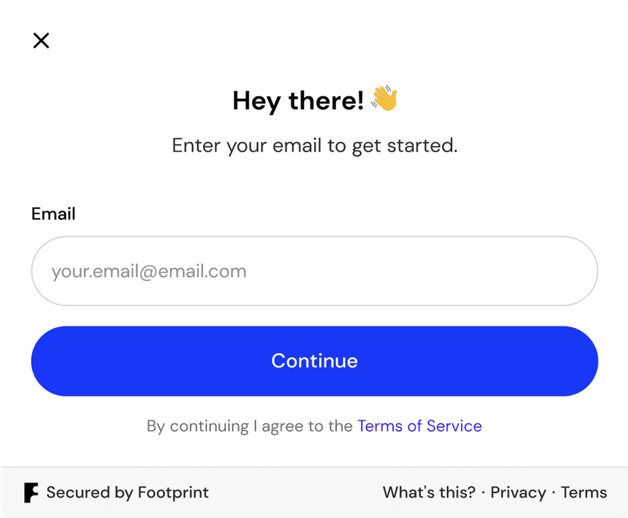
Task: Open the Terms of Service link
Action: click(x=419, y=426)
